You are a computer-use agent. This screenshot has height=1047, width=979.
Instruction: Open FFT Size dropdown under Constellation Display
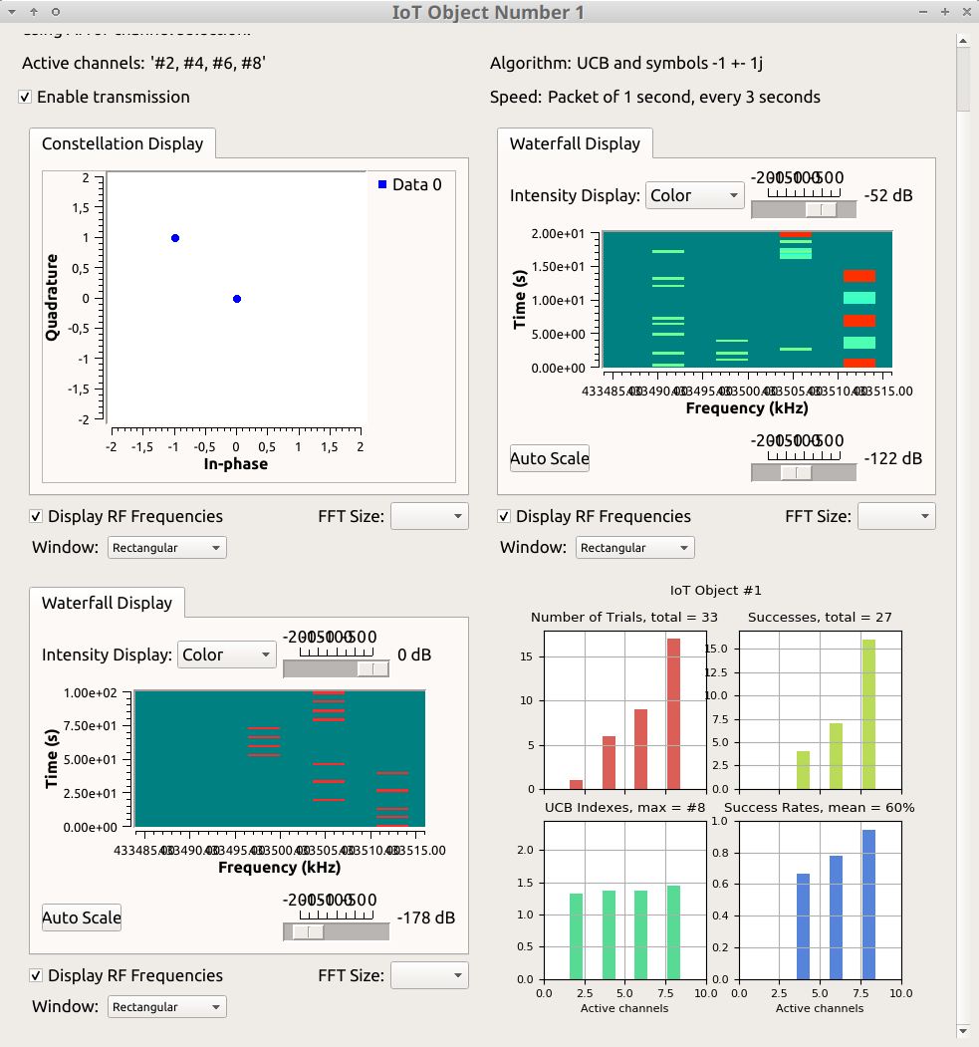click(429, 516)
